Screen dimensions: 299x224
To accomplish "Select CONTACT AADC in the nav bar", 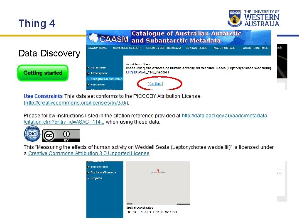I will [x=196, y=48].
